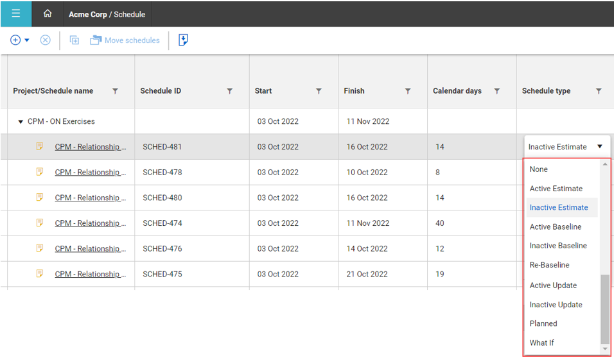Screen dimensions: 614x358
Task: Collapse the CPM - ON Exercises group
Action: click(x=21, y=122)
